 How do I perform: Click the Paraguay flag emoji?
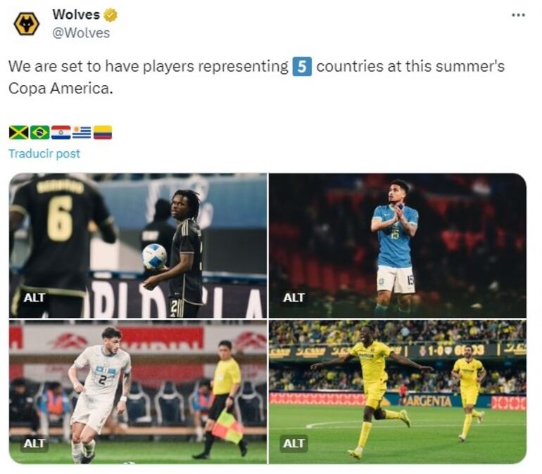[x=61, y=133]
